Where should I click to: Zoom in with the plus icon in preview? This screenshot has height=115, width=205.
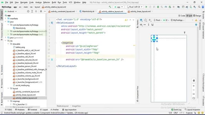194,86
